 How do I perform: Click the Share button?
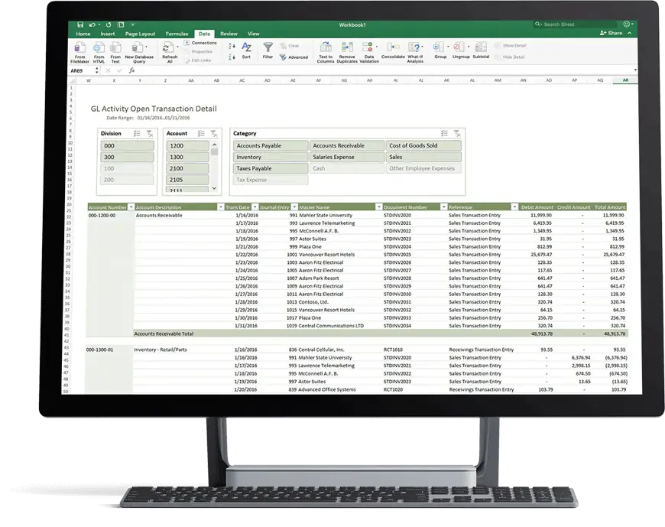point(611,33)
